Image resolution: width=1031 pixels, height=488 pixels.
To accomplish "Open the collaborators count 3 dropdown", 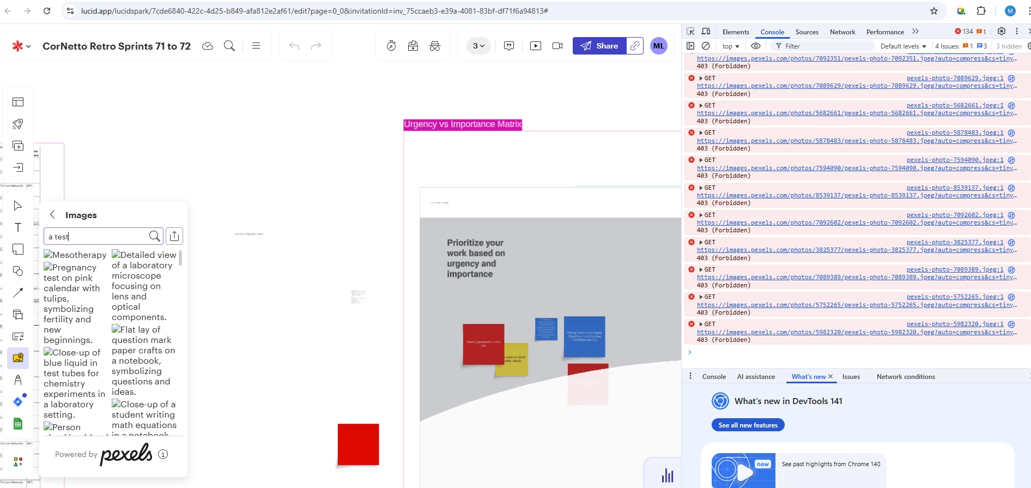I will (x=478, y=46).
